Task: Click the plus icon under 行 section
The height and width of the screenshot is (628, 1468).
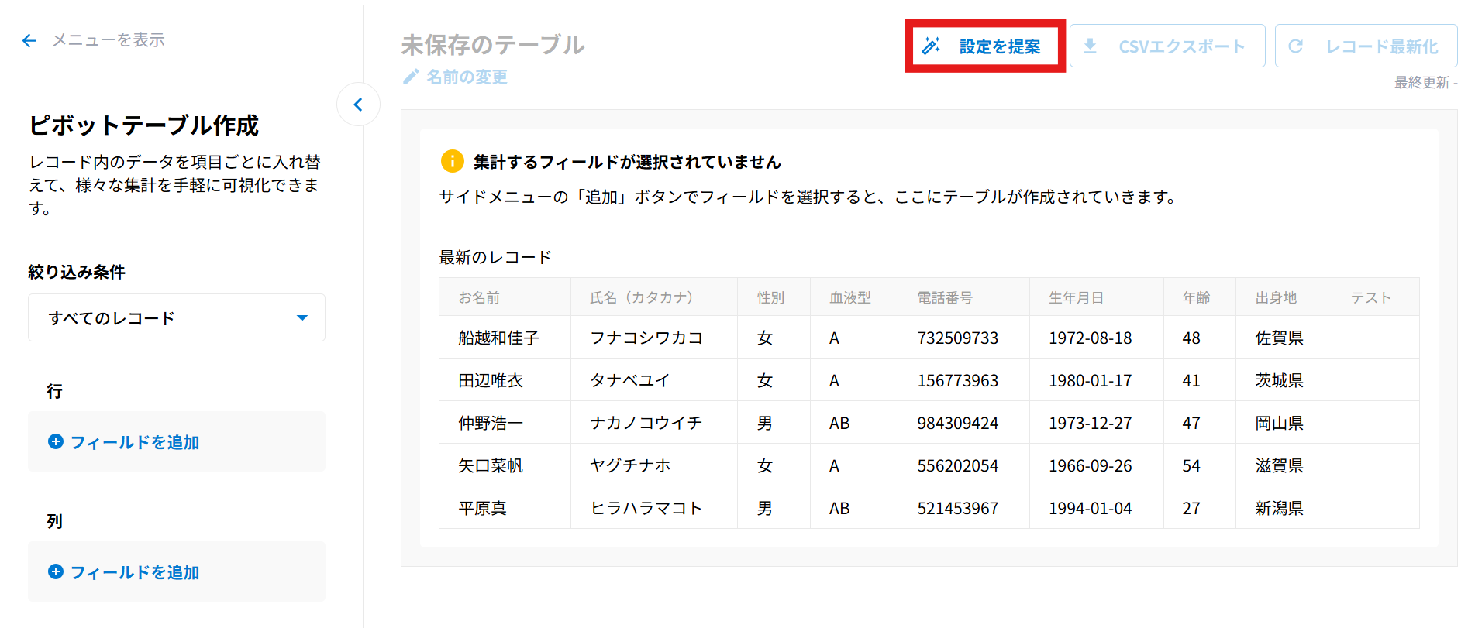Action: pyautogui.click(x=56, y=441)
